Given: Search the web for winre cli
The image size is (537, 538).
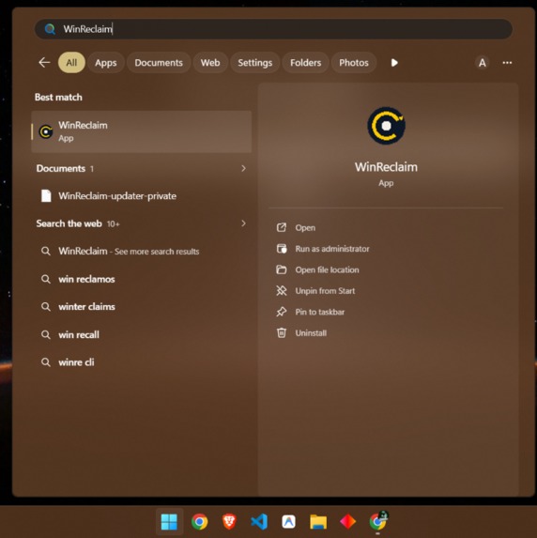Looking at the screenshot, I should 142,362.
